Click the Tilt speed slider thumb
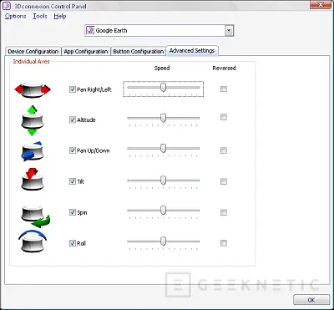This screenshot has height=310, width=334. 164,180
